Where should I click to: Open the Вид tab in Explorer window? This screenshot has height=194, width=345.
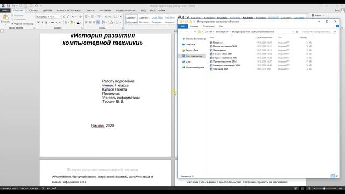tap(222, 26)
